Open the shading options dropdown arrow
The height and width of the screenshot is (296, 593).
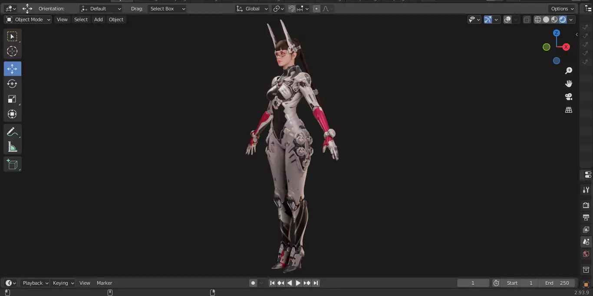point(571,20)
